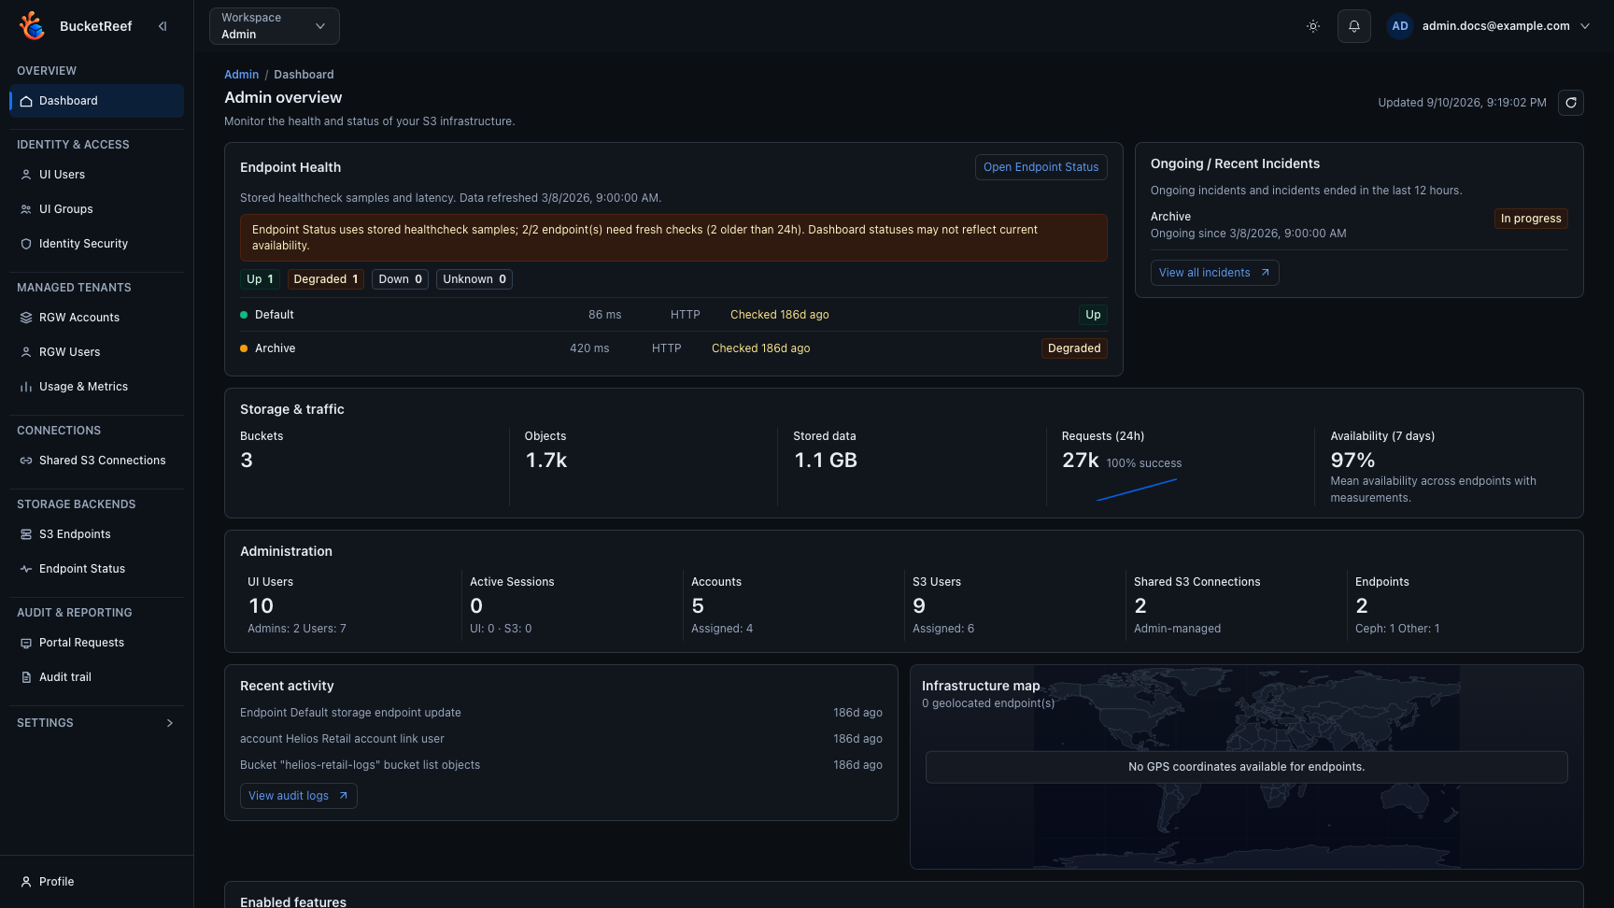Open notifications bell
The image size is (1614, 908).
pos(1354,26)
